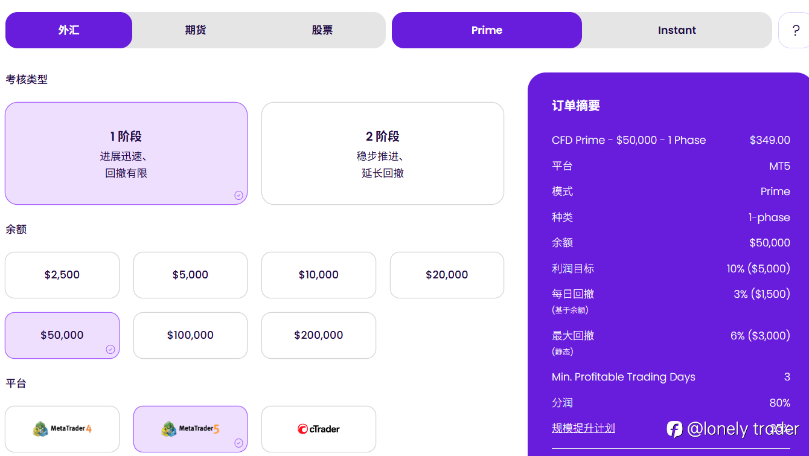The height and width of the screenshot is (456, 809).
Task: Switch to the Instant mode tab
Action: pyautogui.click(x=677, y=30)
